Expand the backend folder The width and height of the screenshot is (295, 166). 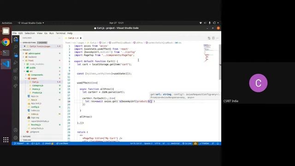click(32, 57)
